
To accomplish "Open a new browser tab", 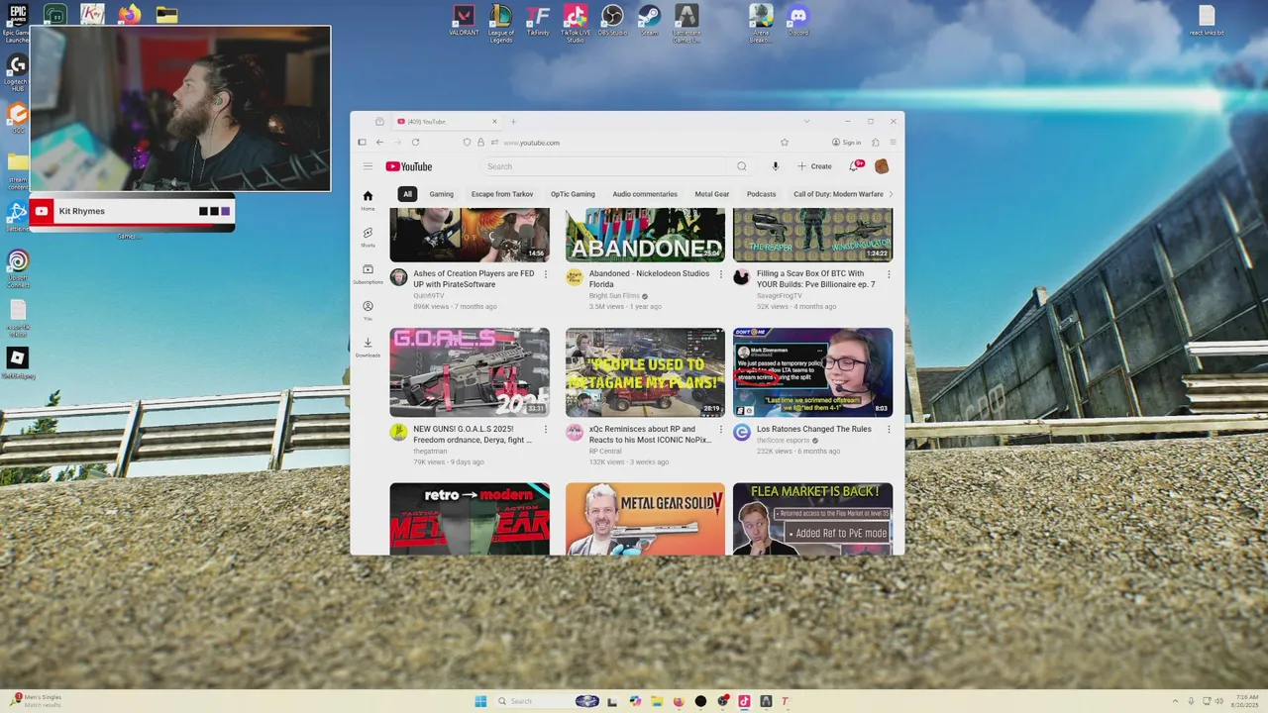I will [513, 122].
